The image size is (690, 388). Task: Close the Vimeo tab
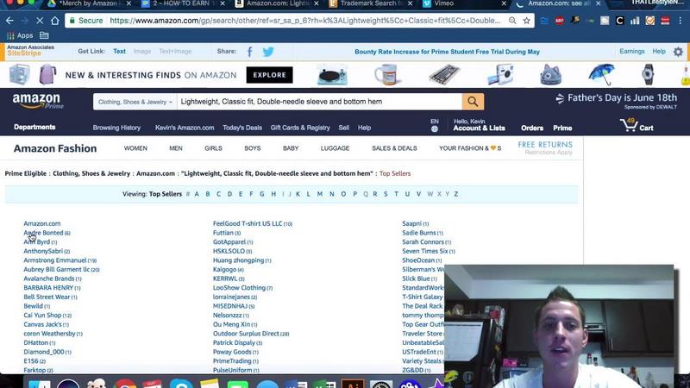click(504, 3)
